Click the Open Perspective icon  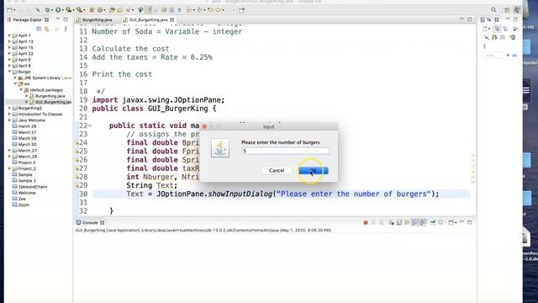pyautogui.click(x=507, y=10)
